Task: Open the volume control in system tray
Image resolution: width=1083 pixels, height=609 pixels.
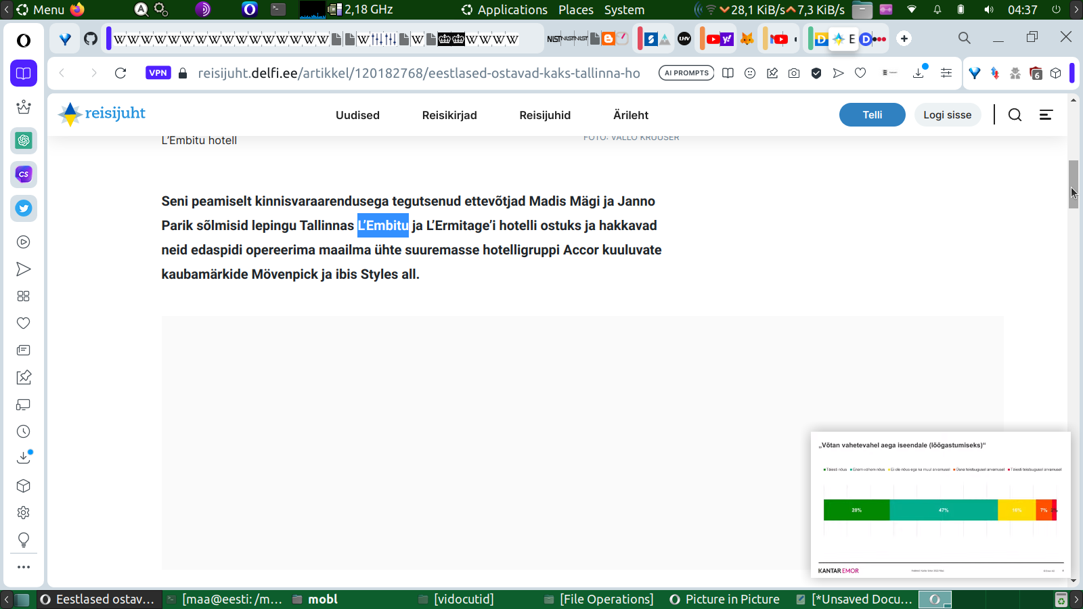Action: tap(989, 9)
